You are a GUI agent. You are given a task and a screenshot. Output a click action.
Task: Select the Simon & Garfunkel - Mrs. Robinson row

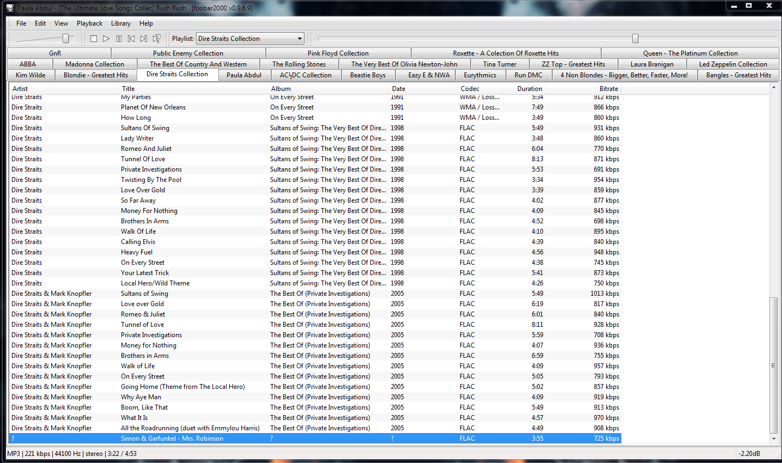click(x=315, y=438)
